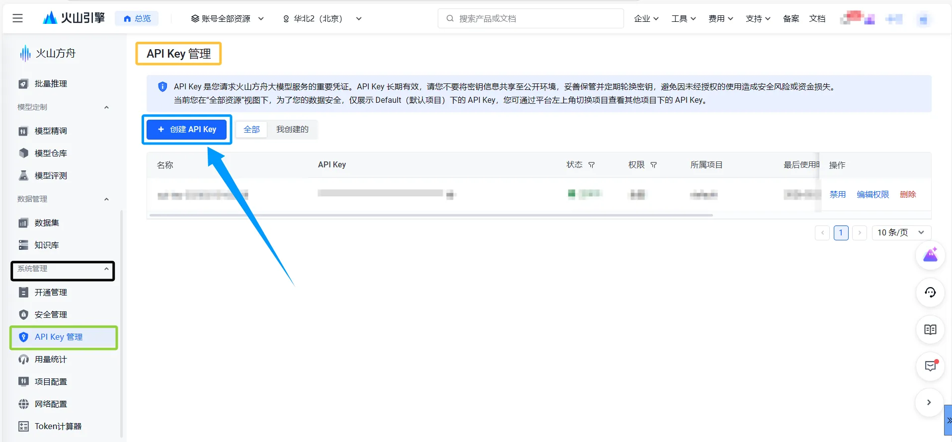Open the 状态 column filter icon
This screenshot has width=952, height=442.
[591, 165]
